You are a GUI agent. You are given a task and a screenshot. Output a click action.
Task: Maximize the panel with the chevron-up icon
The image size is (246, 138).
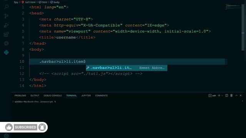pos(236,95)
